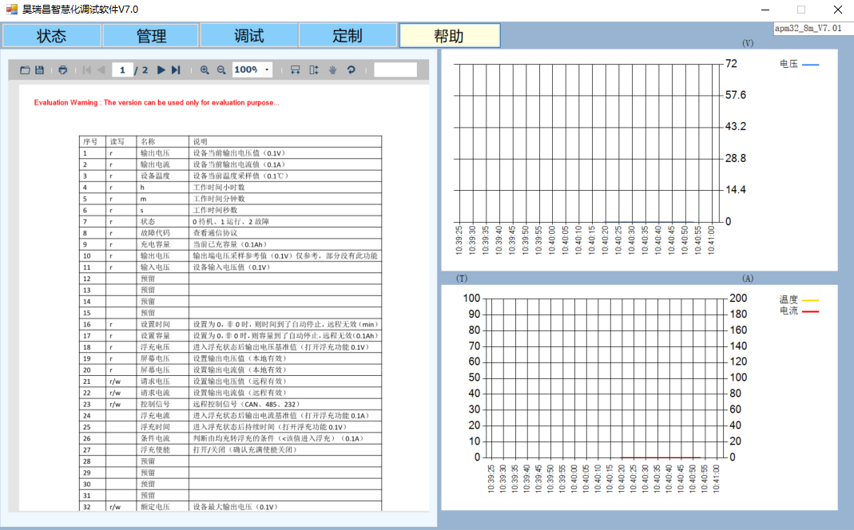Zoom out with the magnifier minus icon

(x=221, y=70)
